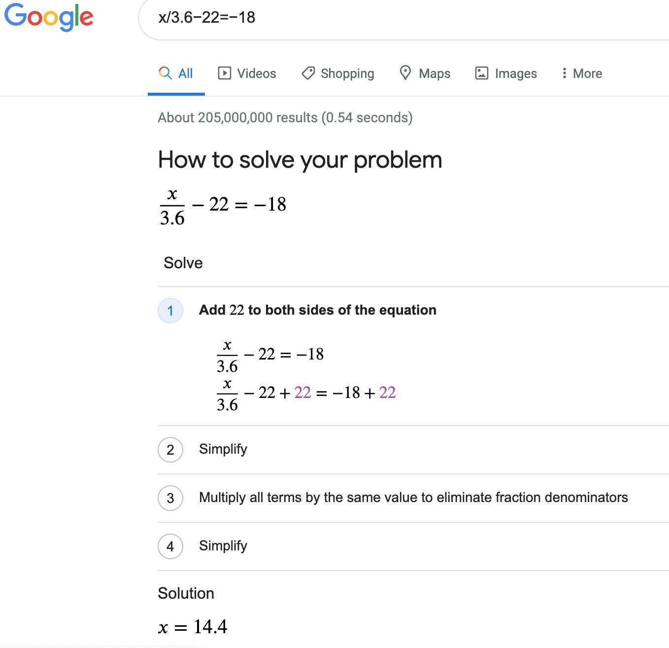Viewport: 669px width, 648px height.
Task: Expand the Multiply all terms step
Action: (413, 498)
